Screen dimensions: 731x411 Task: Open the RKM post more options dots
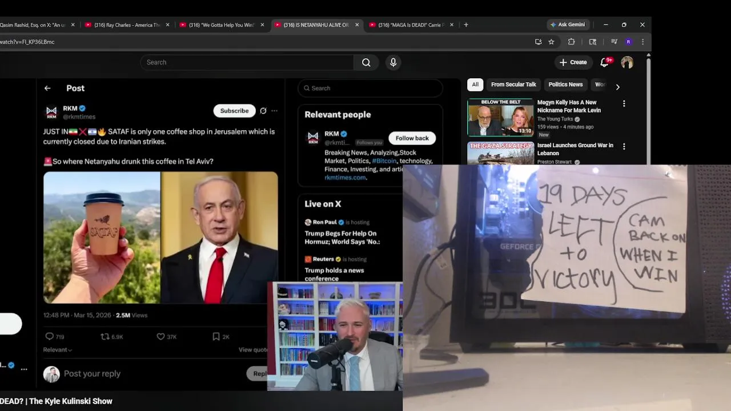pos(274,111)
